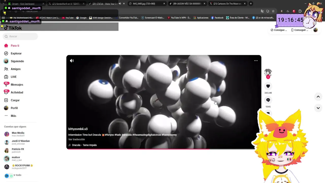Open Google bookmark
The height and width of the screenshot is (183, 325).
pyautogui.click(x=81, y=18)
